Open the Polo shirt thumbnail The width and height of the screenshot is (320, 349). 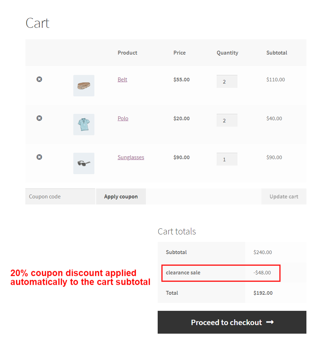pos(84,125)
